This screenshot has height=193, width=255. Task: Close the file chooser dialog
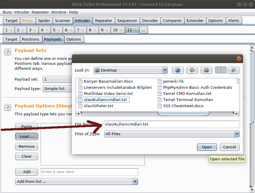tap(239, 59)
